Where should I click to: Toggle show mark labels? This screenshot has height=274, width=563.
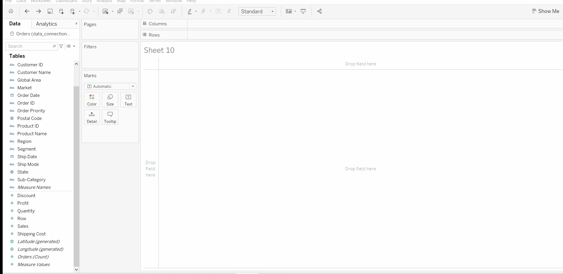click(218, 11)
